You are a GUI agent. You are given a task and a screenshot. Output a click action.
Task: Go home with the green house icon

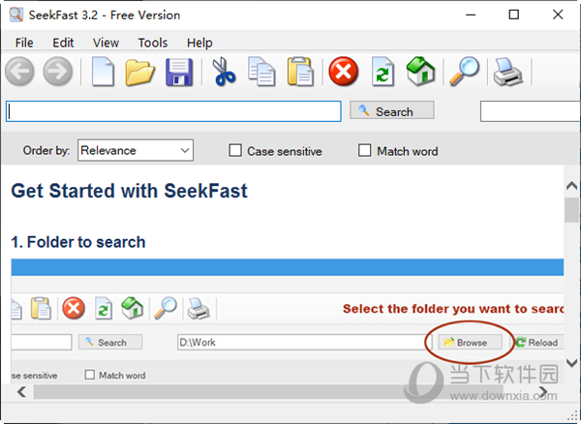pos(420,71)
